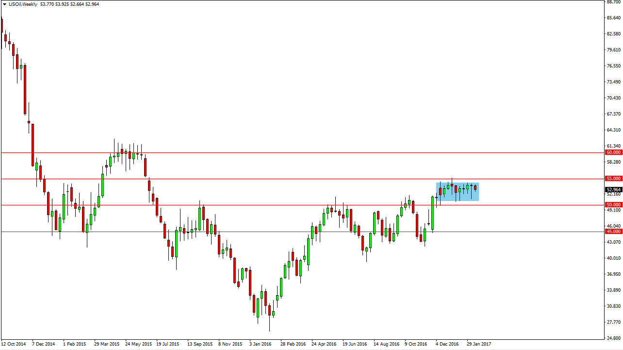Click the red 50.000 price label

pyautogui.click(x=613, y=205)
